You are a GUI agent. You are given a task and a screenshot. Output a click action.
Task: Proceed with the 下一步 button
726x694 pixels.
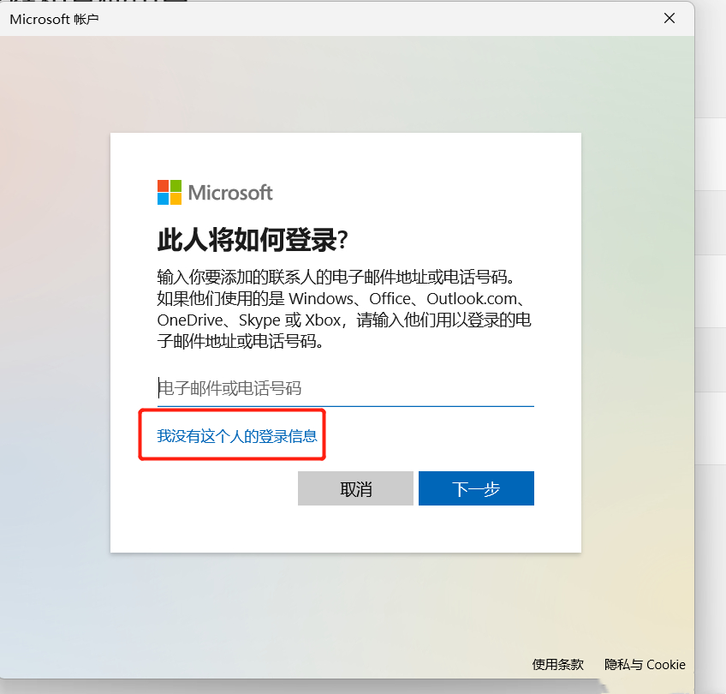click(x=476, y=488)
